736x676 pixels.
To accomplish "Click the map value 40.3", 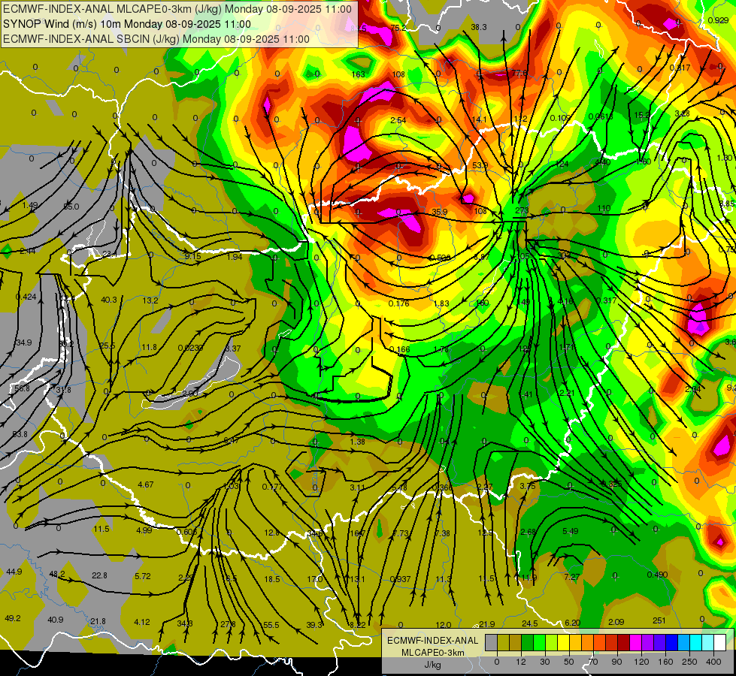I will click(x=109, y=300).
